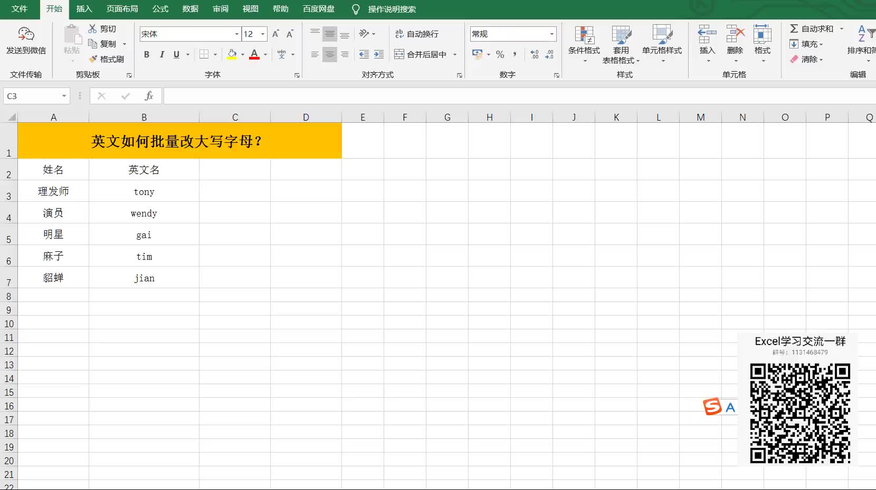Screen dimensions: 876x490
Task: Click the Copy icon
Action: point(93,44)
